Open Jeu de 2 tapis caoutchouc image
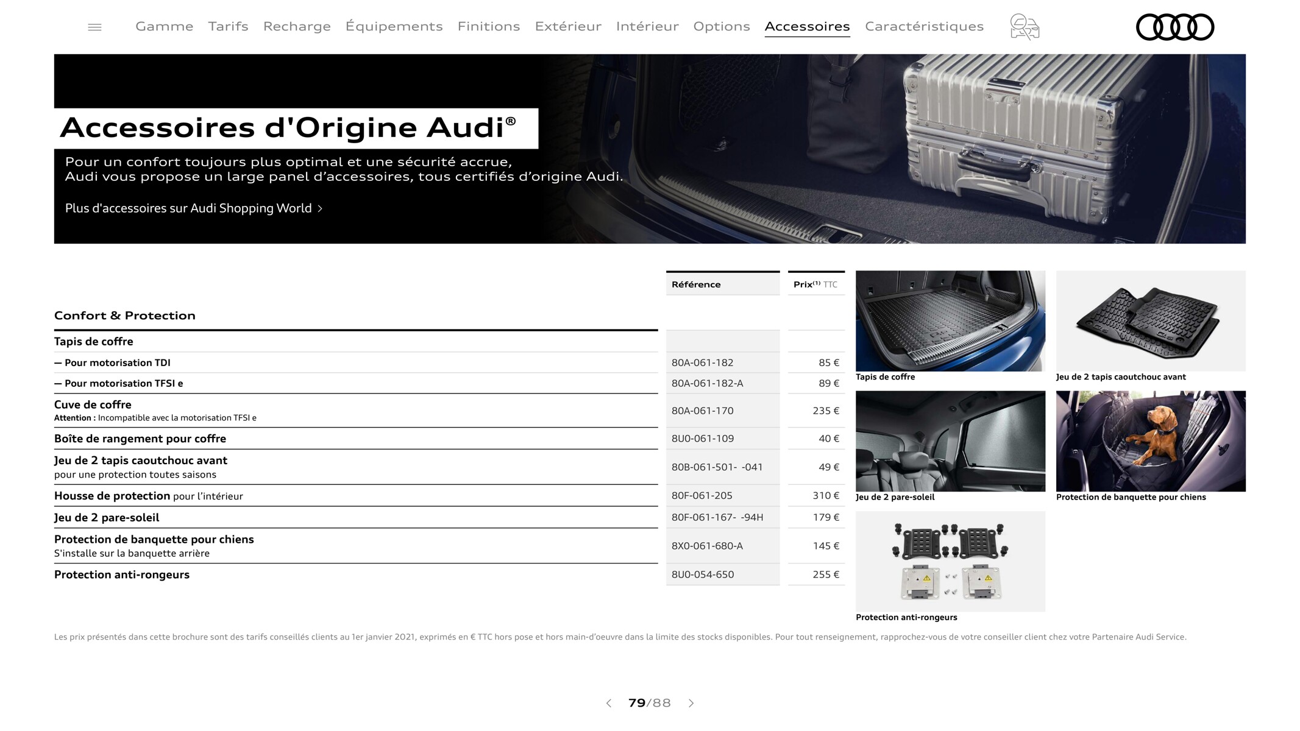The width and height of the screenshot is (1300, 731). coord(1151,321)
